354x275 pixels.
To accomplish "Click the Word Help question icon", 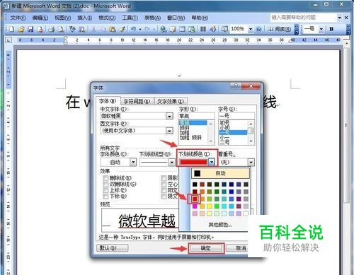I will (258, 30).
